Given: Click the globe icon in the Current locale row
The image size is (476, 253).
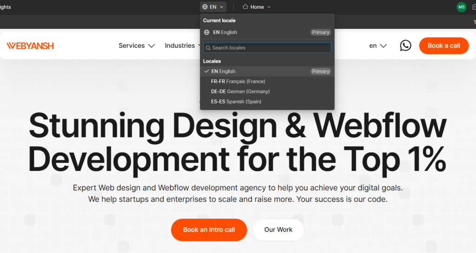Looking at the screenshot, I should (207, 32).
